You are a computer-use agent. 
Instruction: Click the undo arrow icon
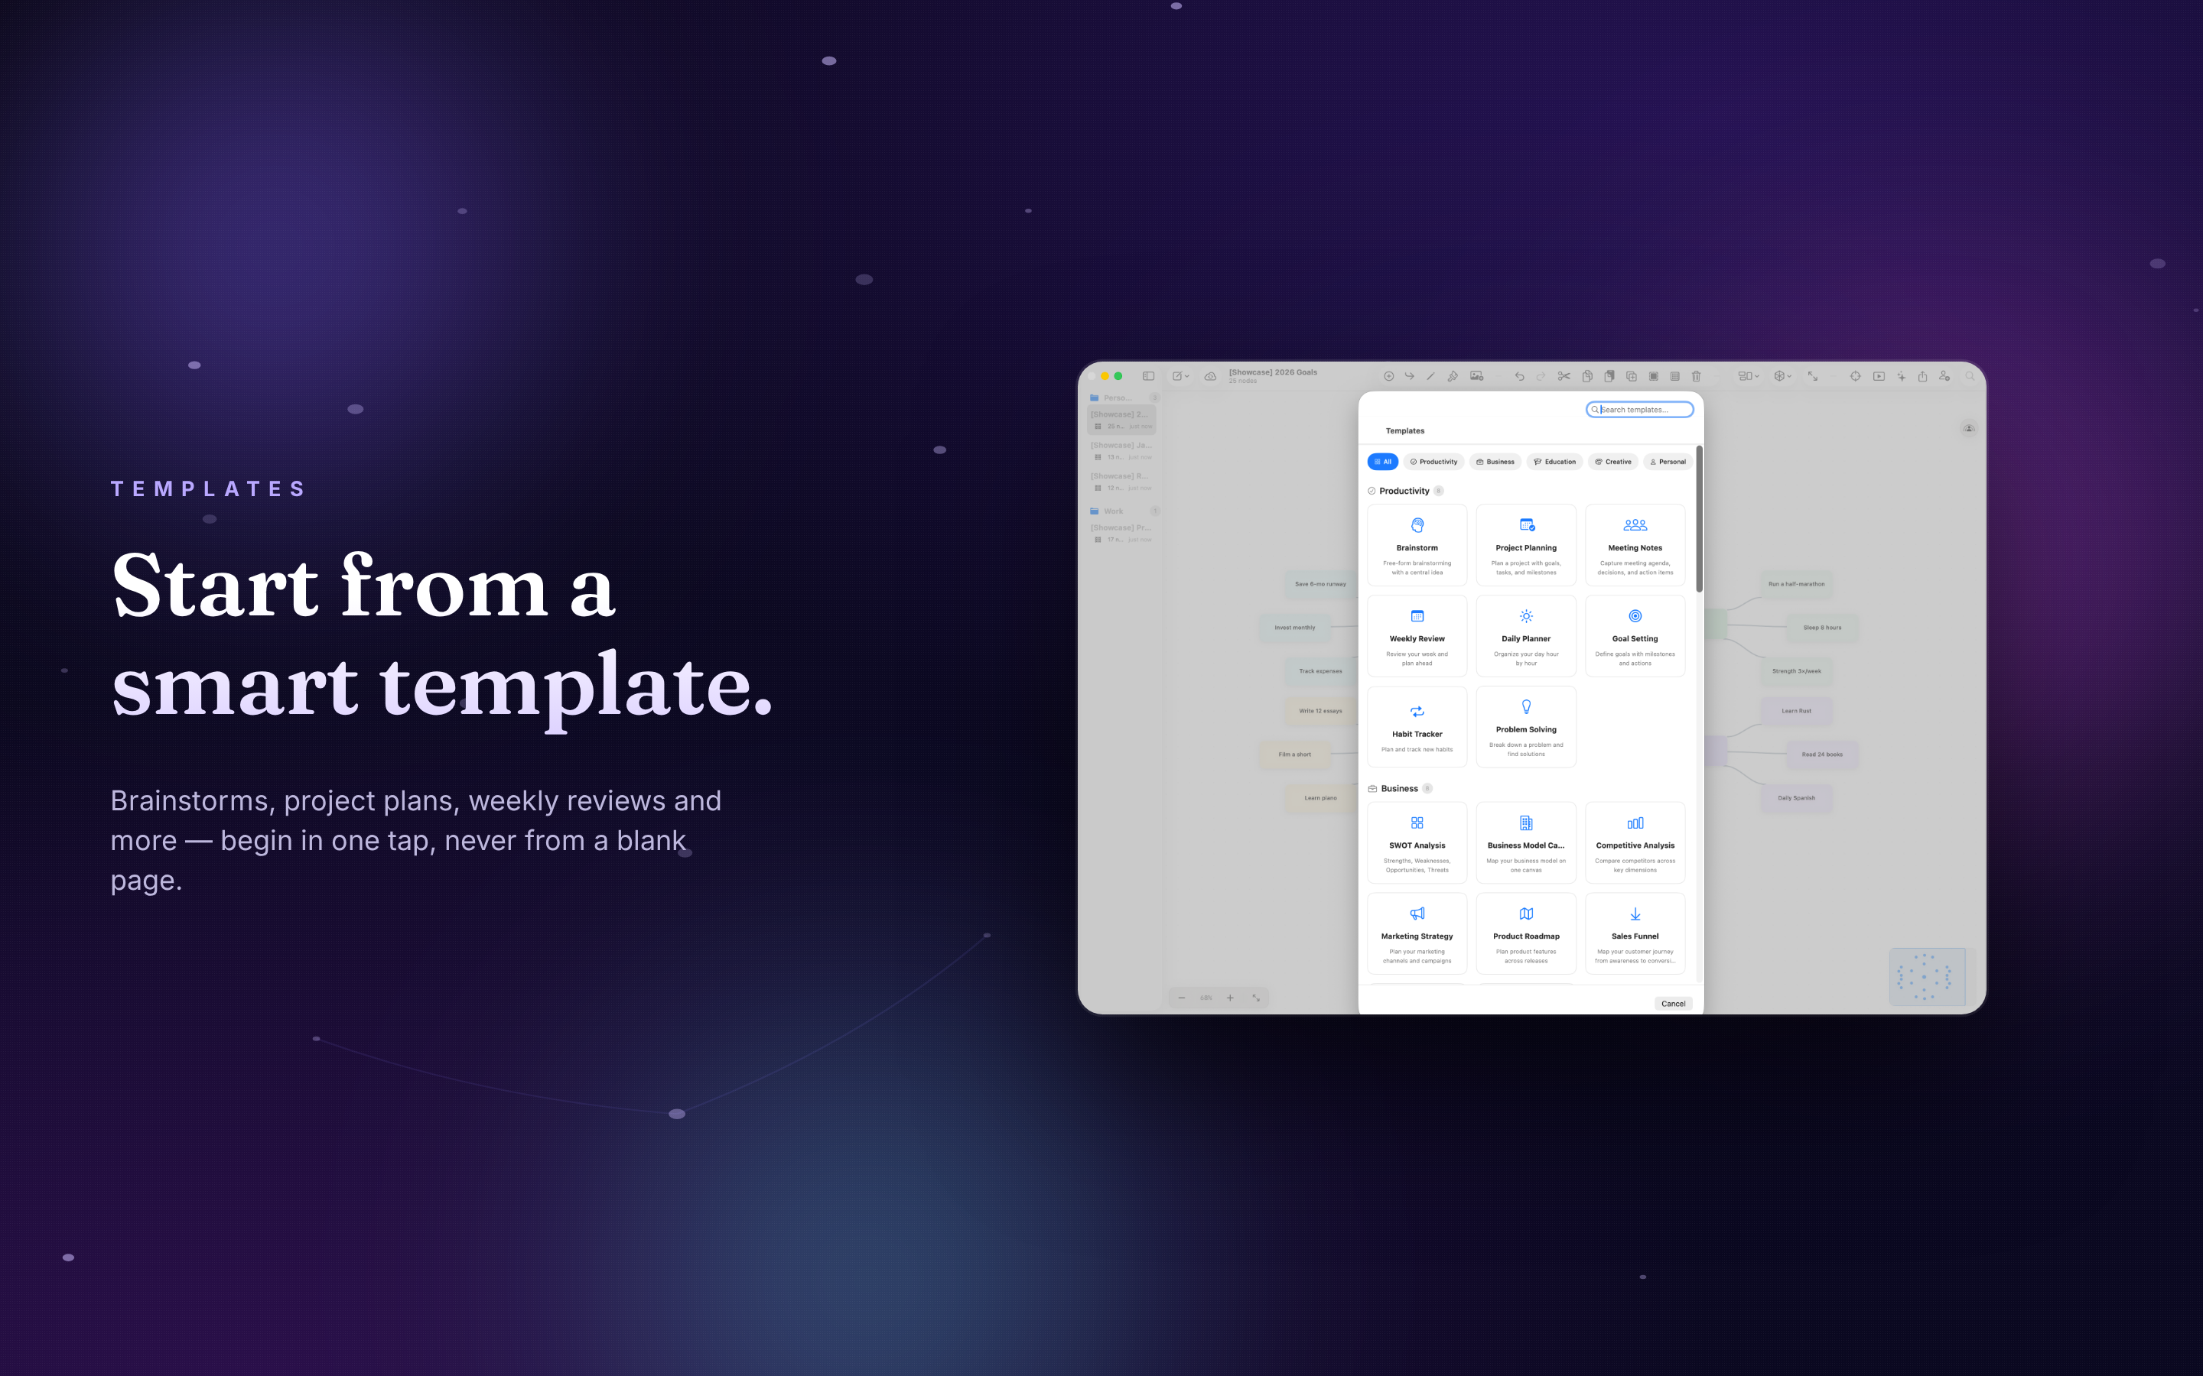click(1518, 376)
